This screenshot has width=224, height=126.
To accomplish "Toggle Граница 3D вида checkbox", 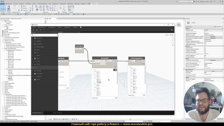I will (205, 57).
